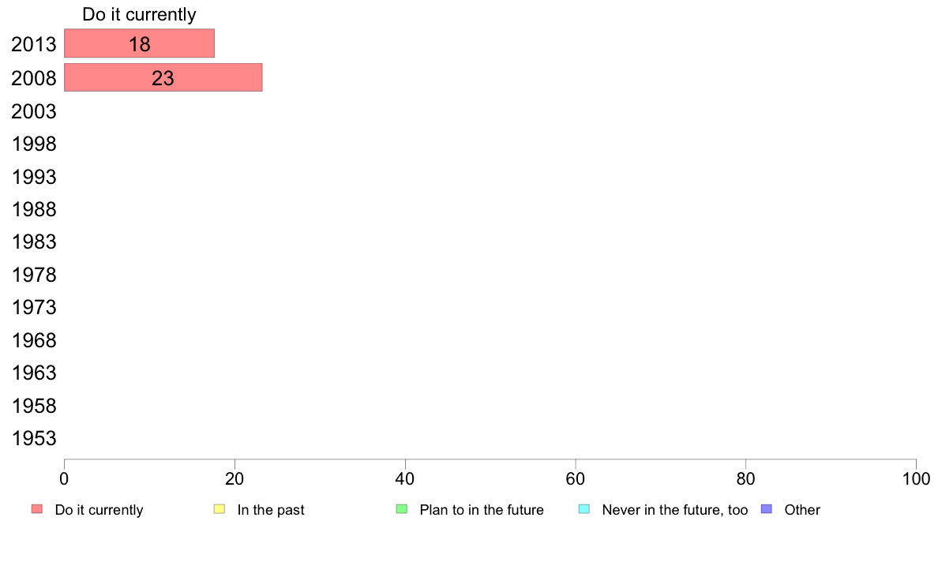This screenshot has height=581, width=938.
Task: Click the 'Plan to in the future' legend text
Action: click(x=482, y=510)
